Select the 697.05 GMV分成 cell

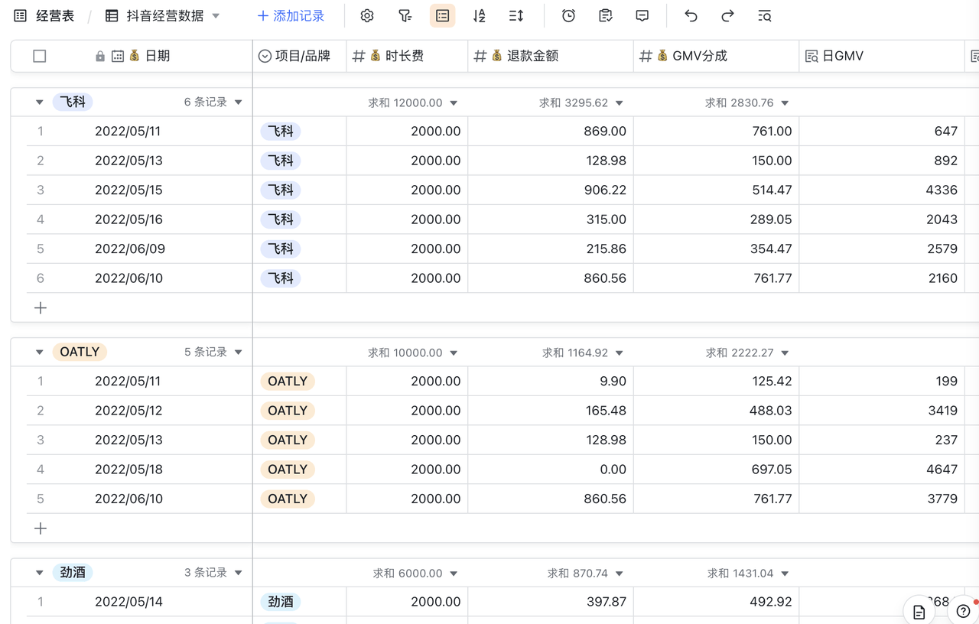(x=717, y=470)
